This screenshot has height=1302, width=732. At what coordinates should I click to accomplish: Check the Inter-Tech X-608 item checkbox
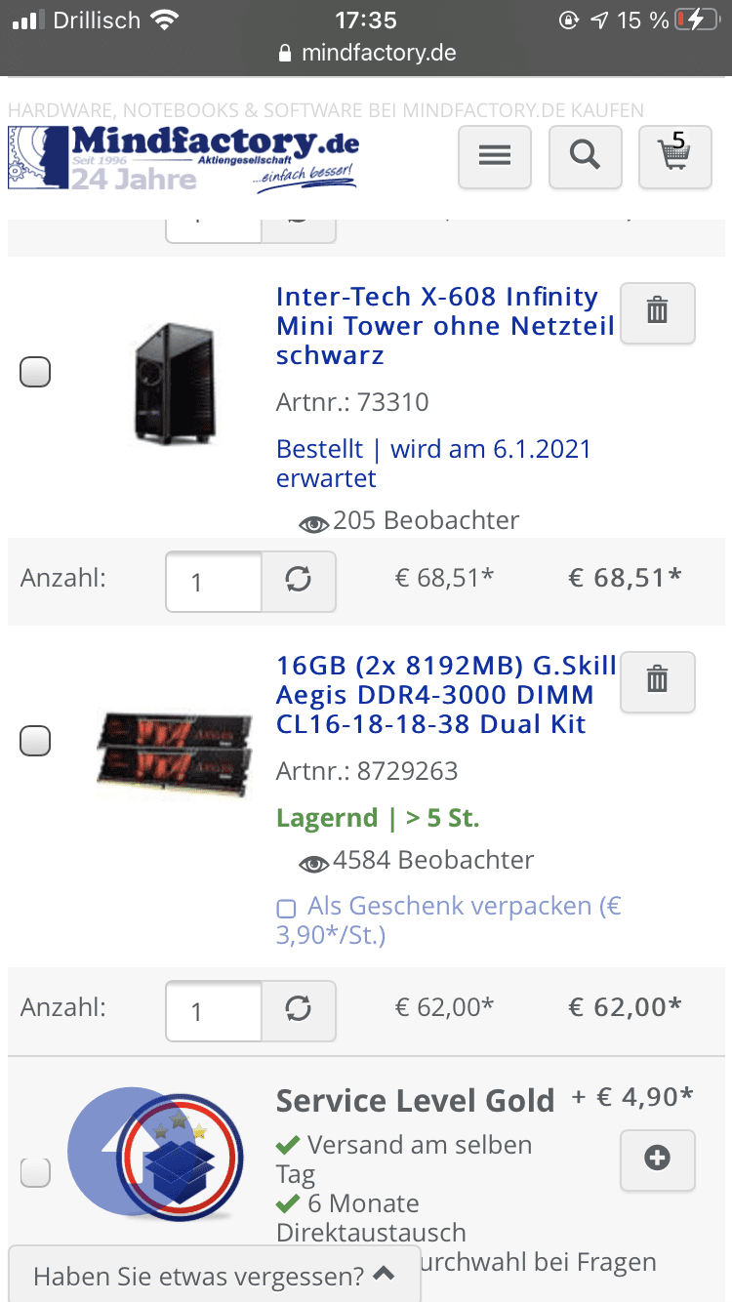pyautogui.click(x=35, y=372)
